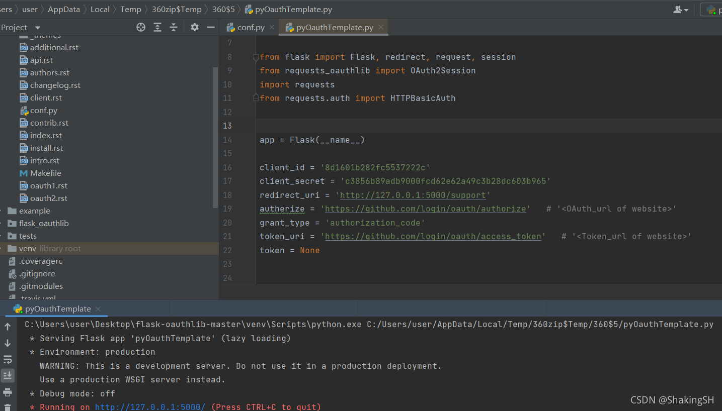The image size is (722, 411).
Task: Open changelog.rst in project tree
Action: click(55, 85)
